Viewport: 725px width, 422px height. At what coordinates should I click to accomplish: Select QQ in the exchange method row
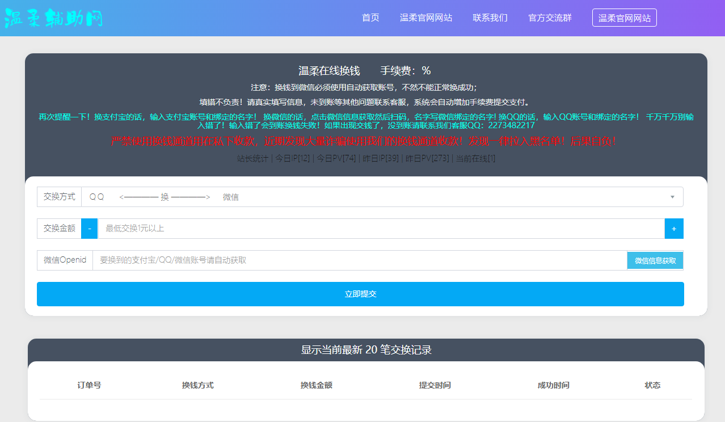[x=96, y=196]
